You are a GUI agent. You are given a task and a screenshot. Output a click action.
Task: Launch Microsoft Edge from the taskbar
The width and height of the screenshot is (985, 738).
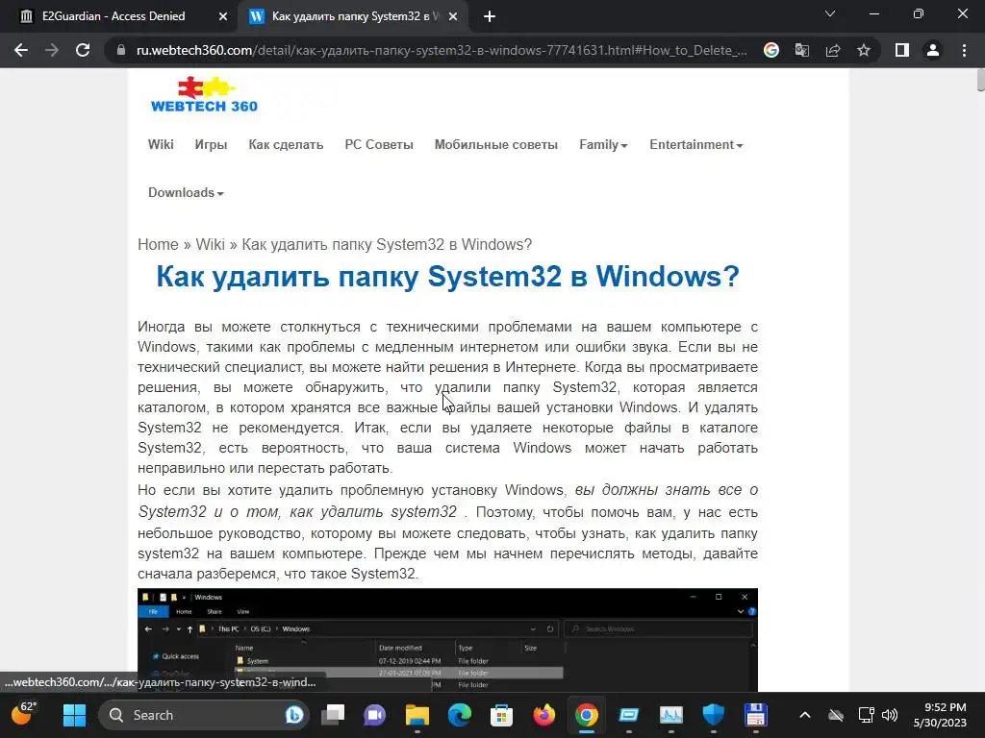click(459, 715)
